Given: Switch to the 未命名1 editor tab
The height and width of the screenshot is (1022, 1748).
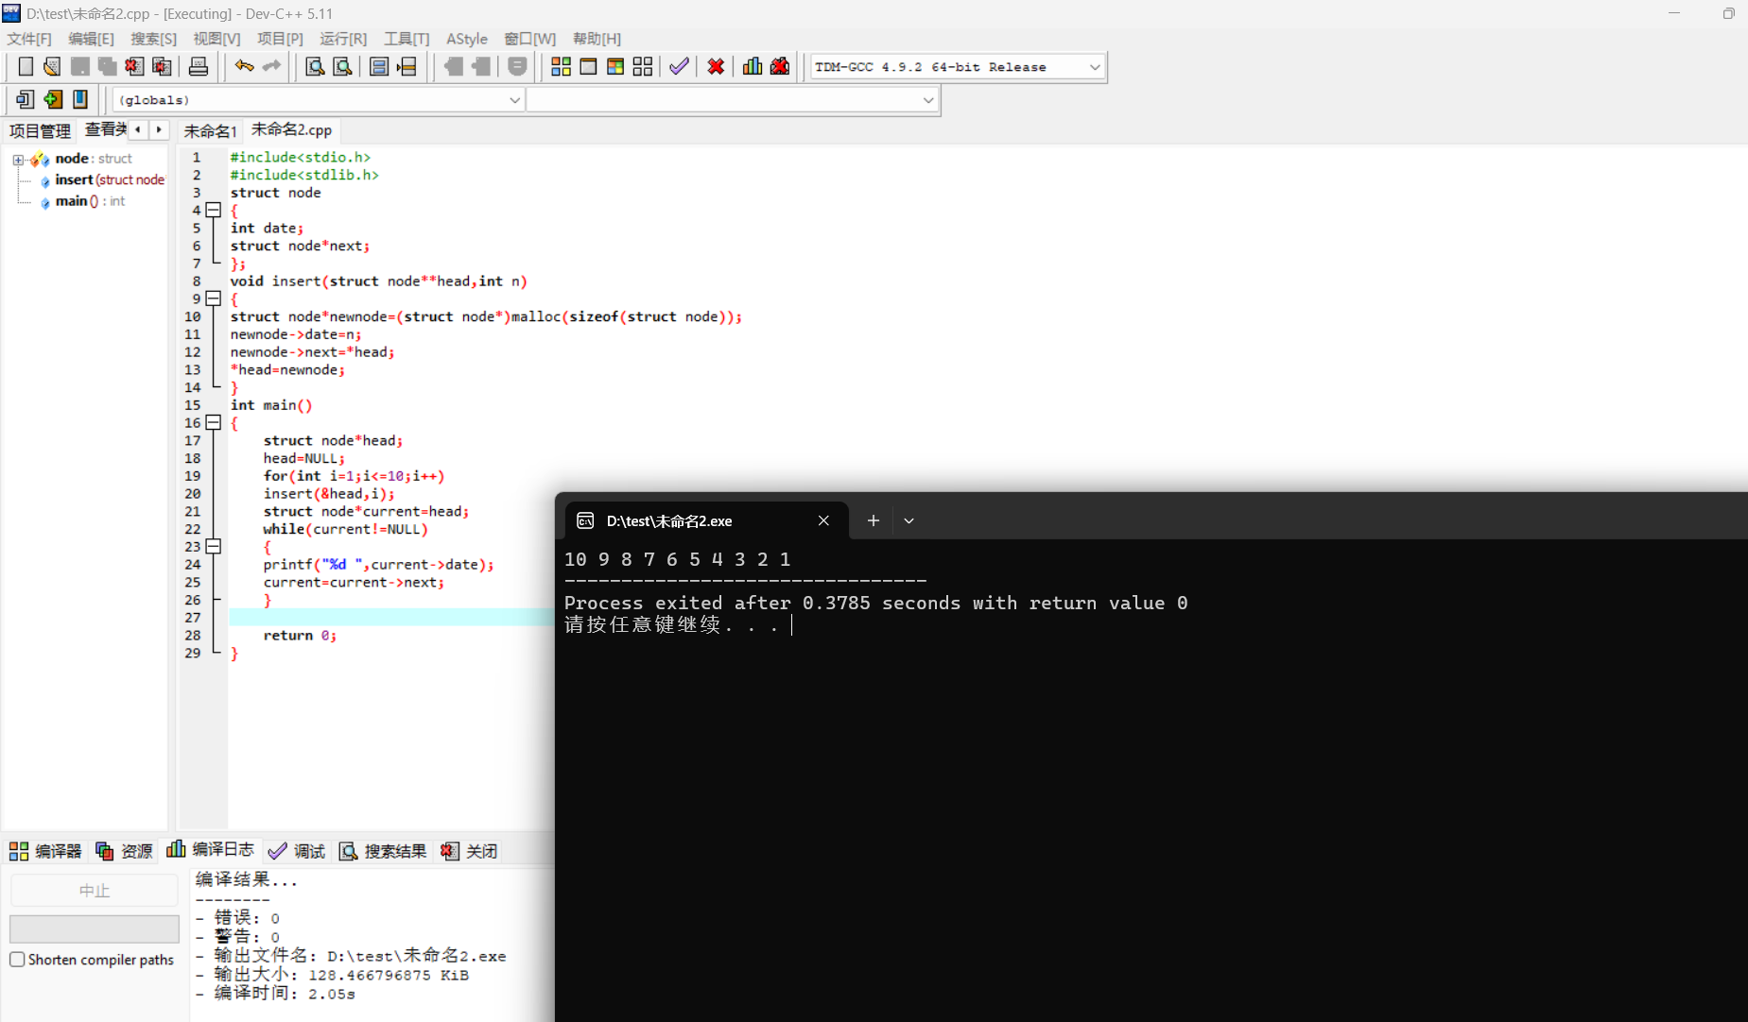Looking at the screenshot, I should pyautogui.click(x=210, y=130).
